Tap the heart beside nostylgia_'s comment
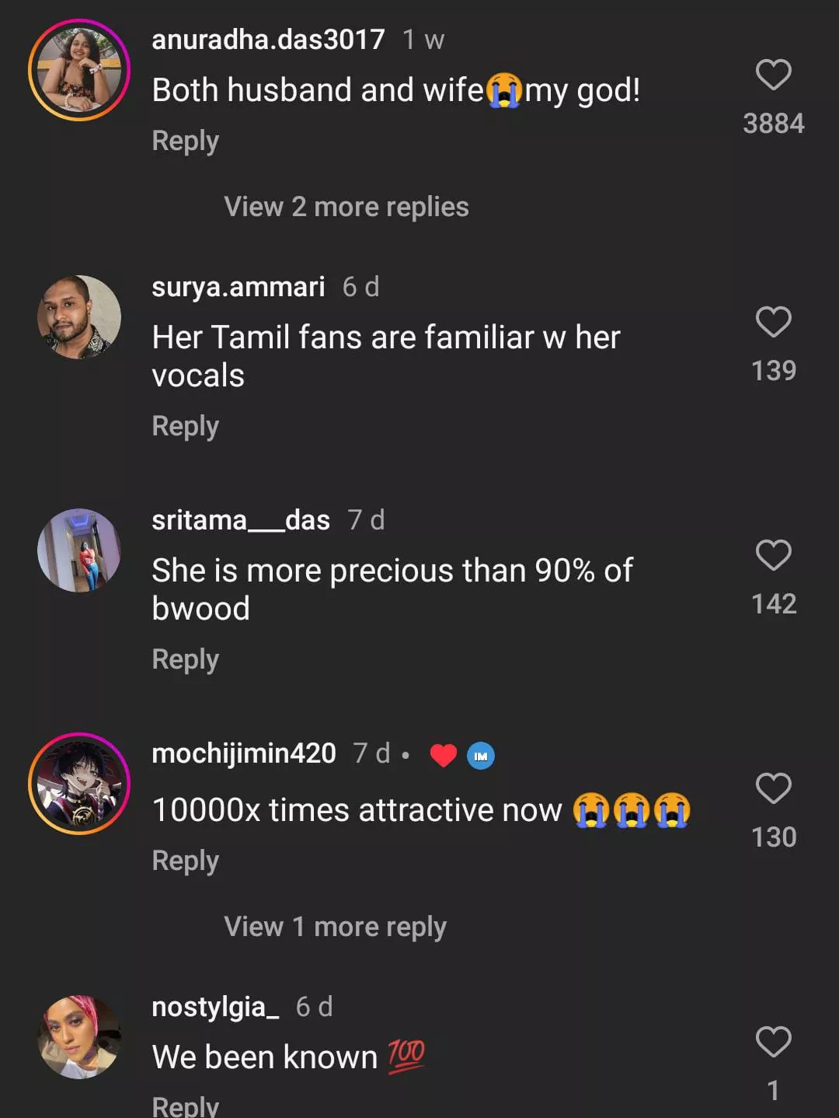 click(x=773, y=1042)
